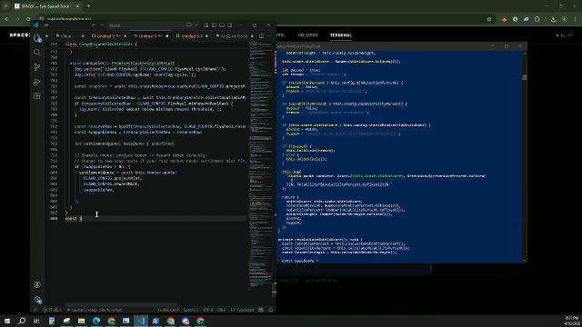Open the Explorer view in VS Code activity bar

point(37,38)
